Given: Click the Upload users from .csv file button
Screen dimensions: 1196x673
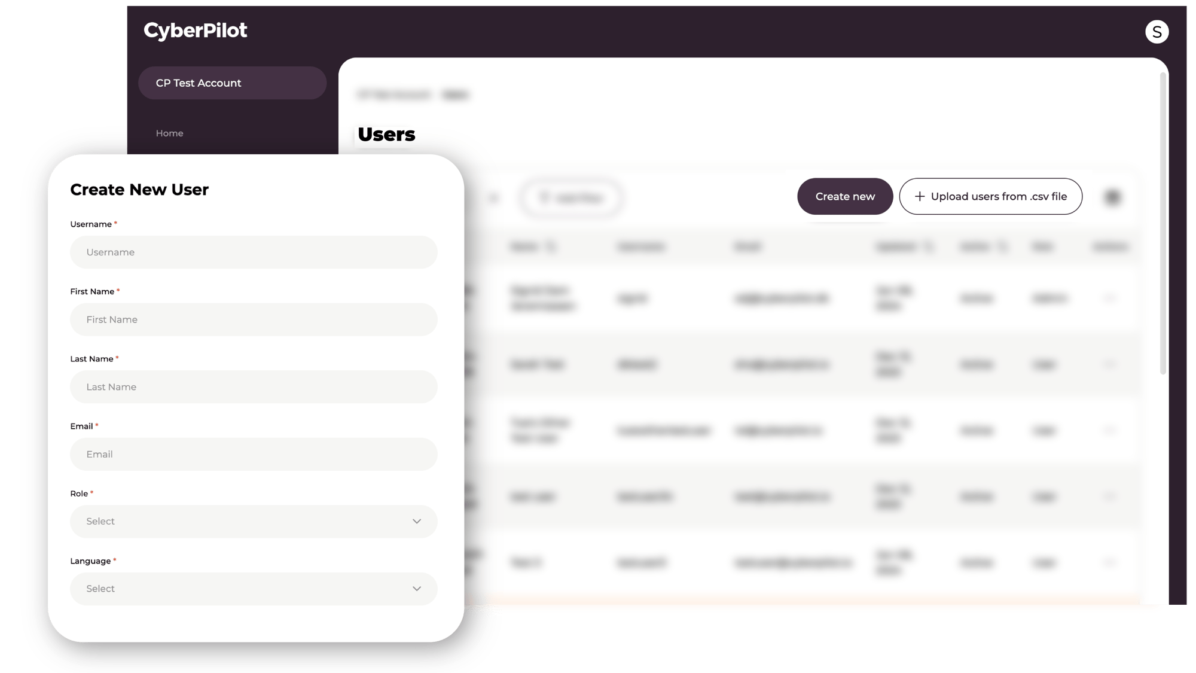Looking at the screenshot, I should click(x=990, y=196).
